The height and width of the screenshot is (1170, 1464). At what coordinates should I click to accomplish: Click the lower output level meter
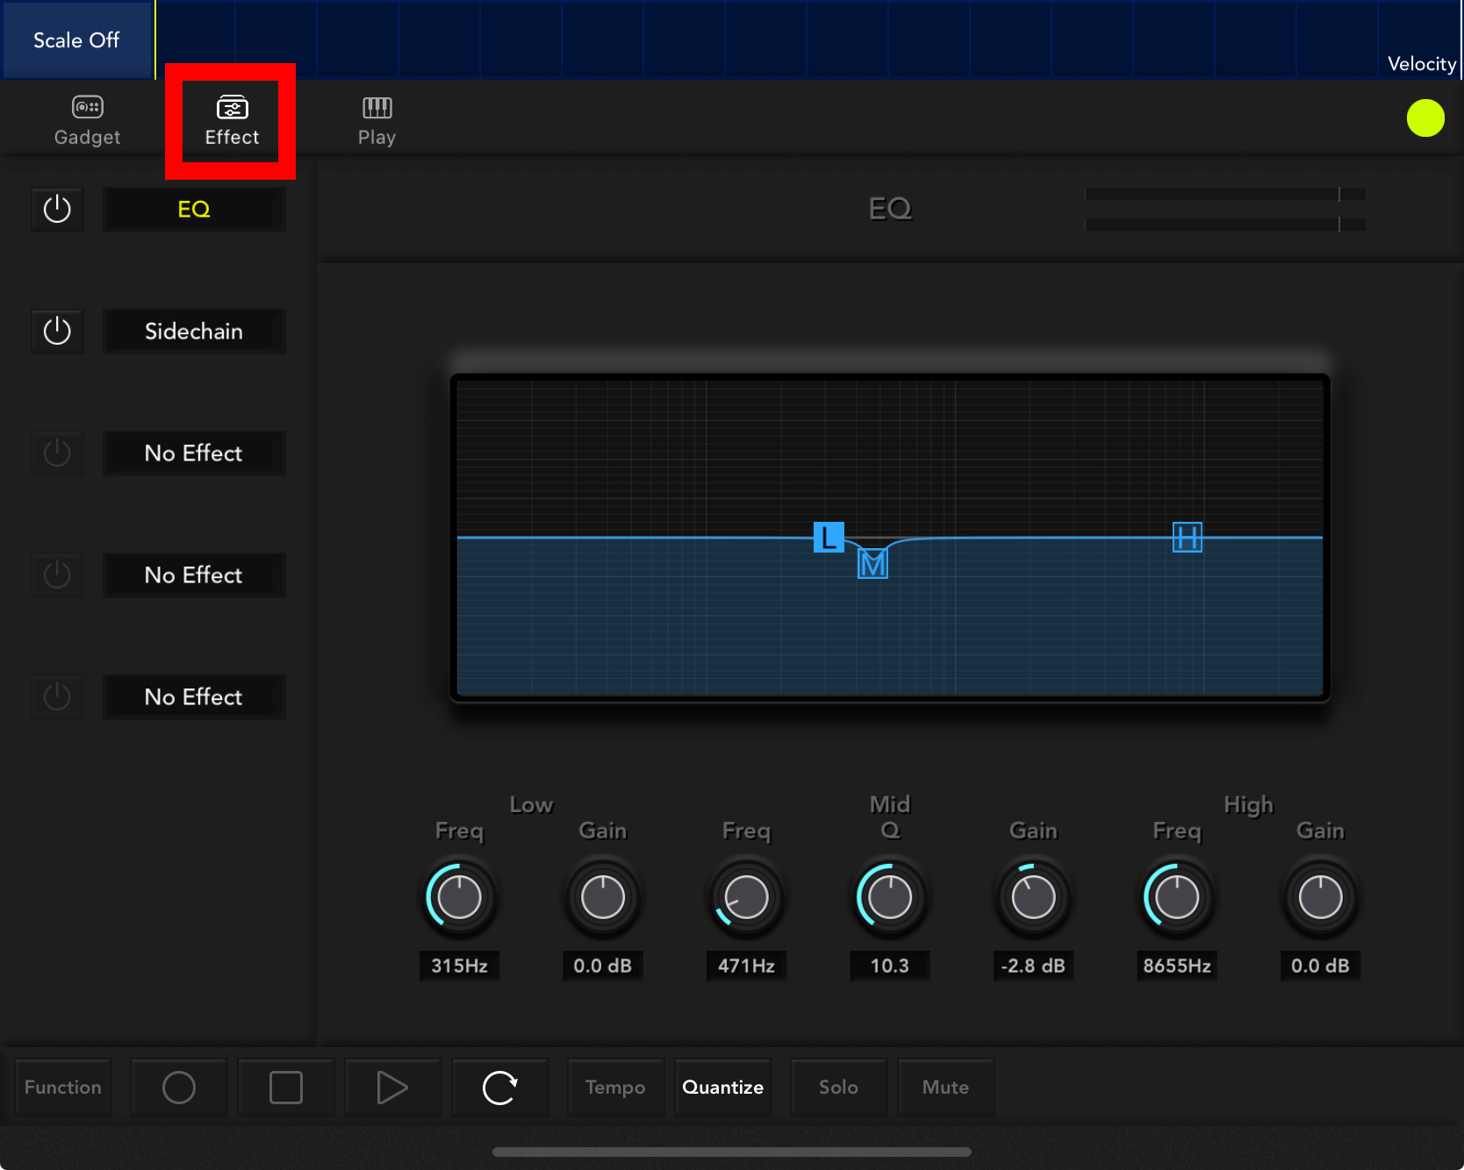coord(1225,225)
